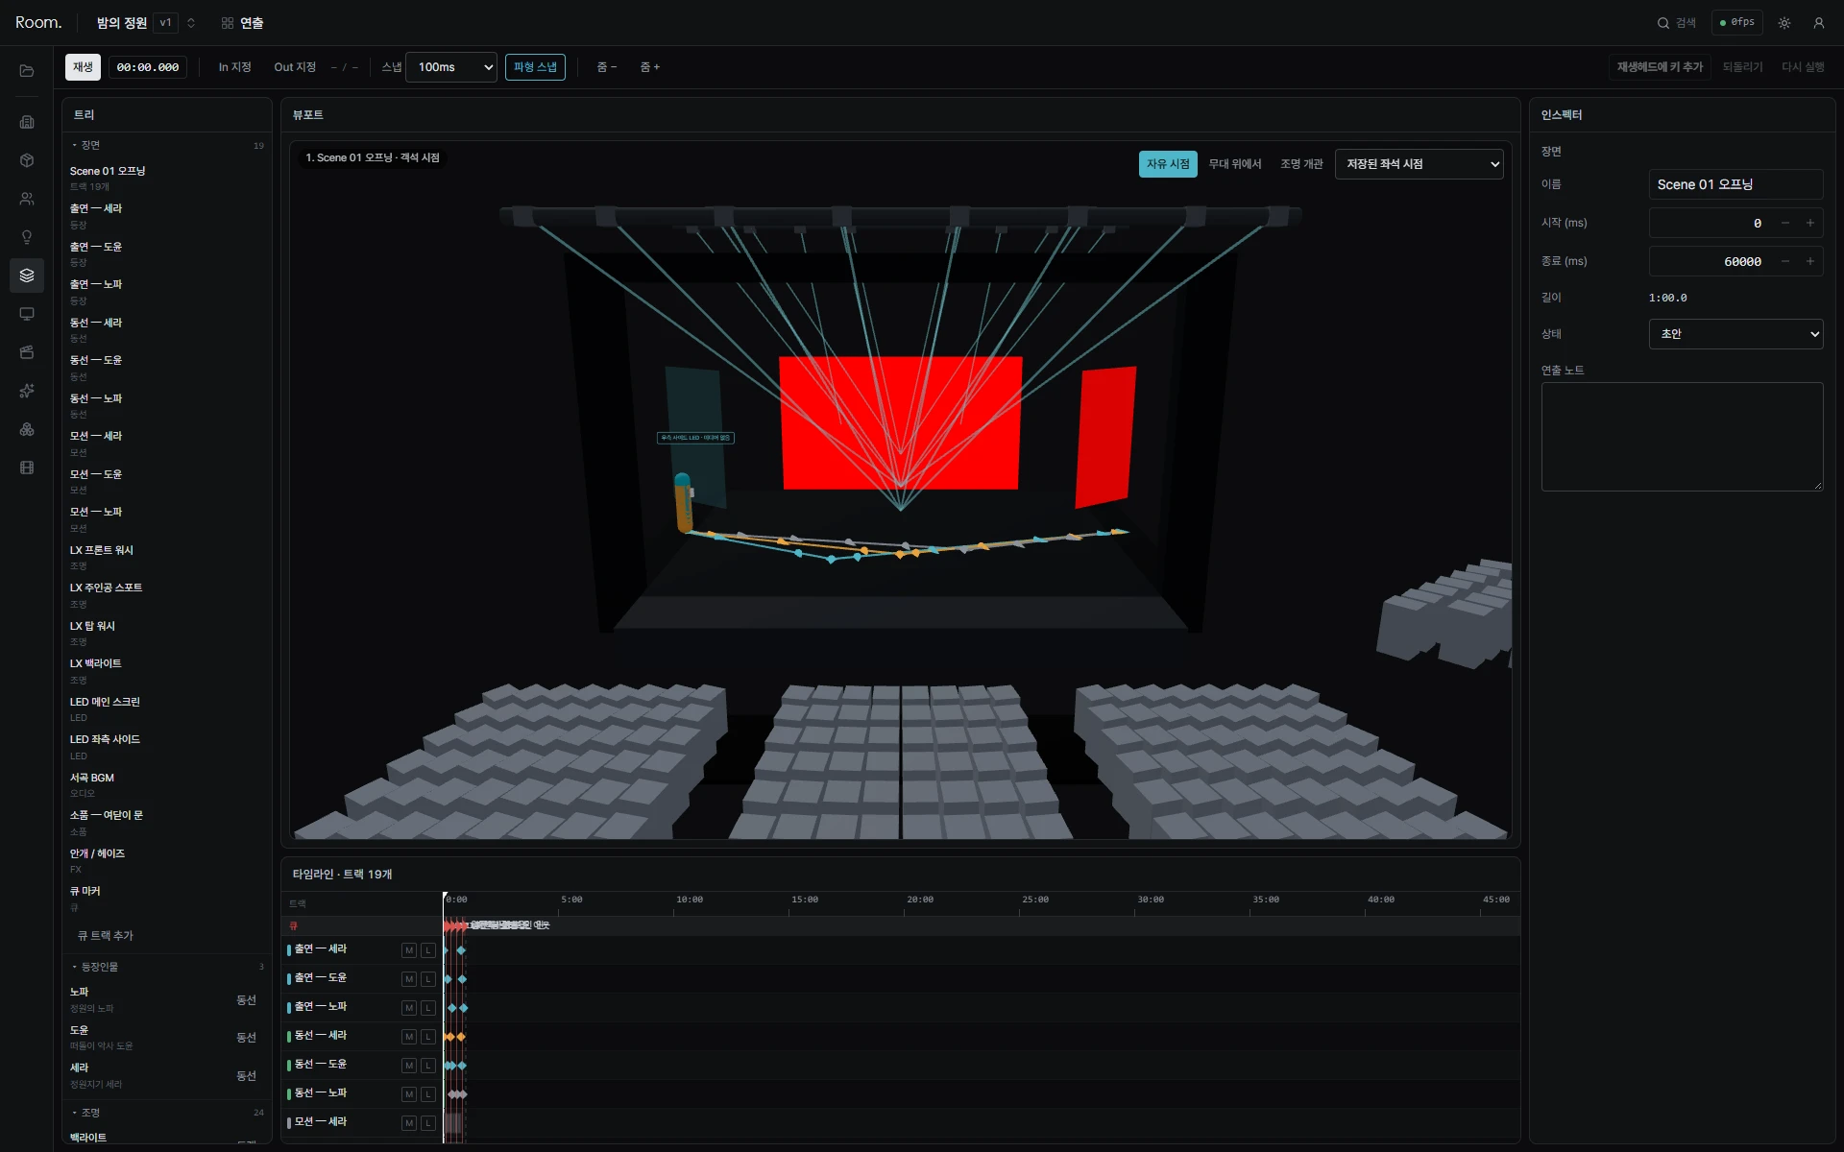This screenshot has width=1844, height=1152.
Task: Lock the 동선 — 노파 timeline track
Action: pyautogui.click(x=428, y=1094)
